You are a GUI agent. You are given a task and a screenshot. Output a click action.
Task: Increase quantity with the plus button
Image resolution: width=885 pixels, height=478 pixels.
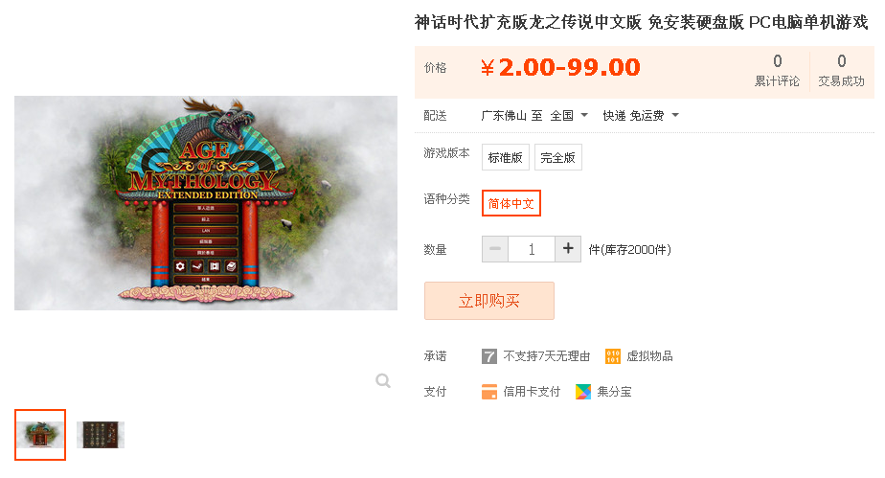pos(568,249)
